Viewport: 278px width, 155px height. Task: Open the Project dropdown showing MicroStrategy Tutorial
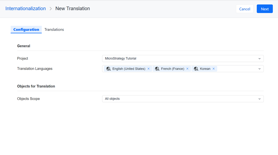(x=183, y=58)
